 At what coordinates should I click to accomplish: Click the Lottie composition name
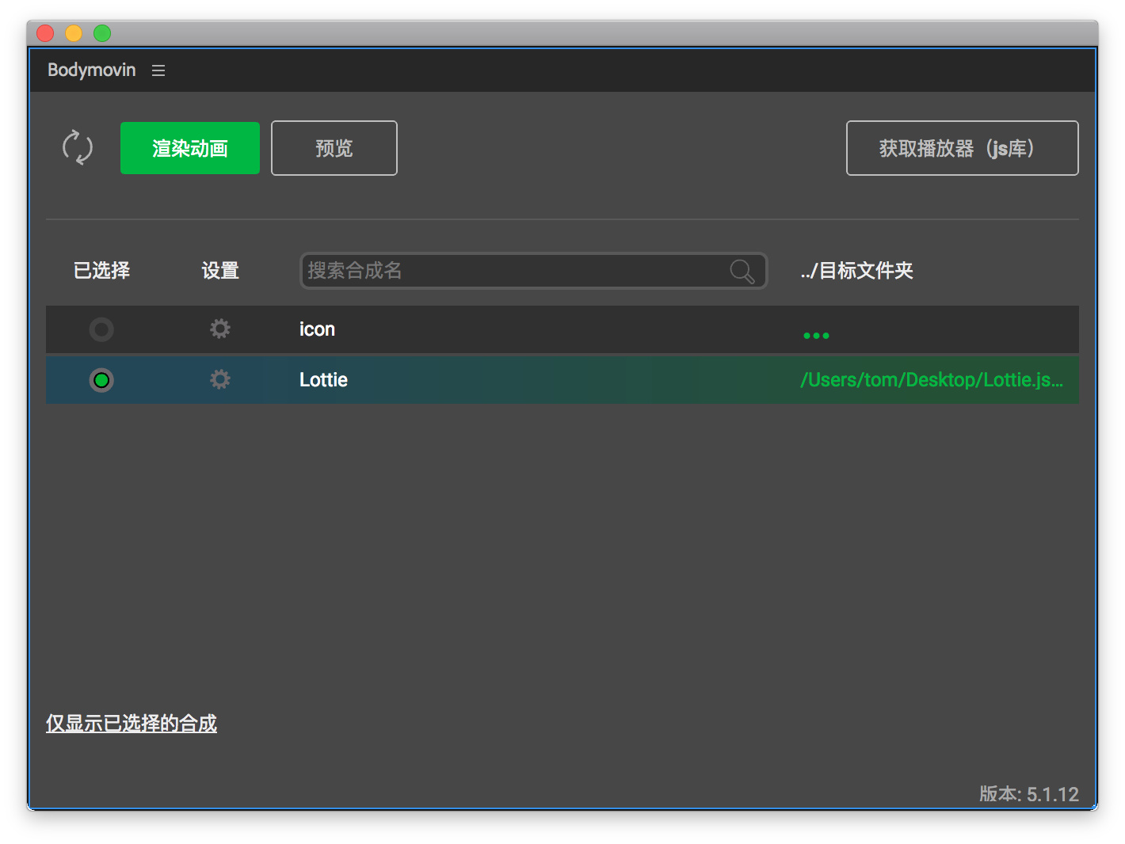323,380
